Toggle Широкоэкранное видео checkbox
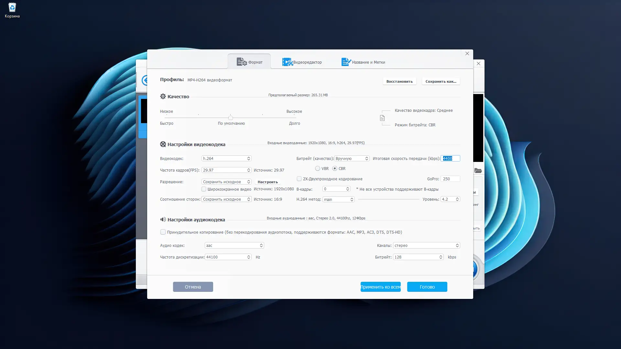 tap(204, 189)
